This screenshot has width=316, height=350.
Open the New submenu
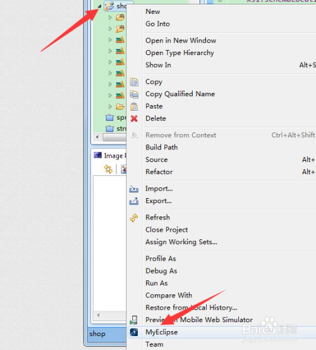pyautogui.click(x=153, y=11)
